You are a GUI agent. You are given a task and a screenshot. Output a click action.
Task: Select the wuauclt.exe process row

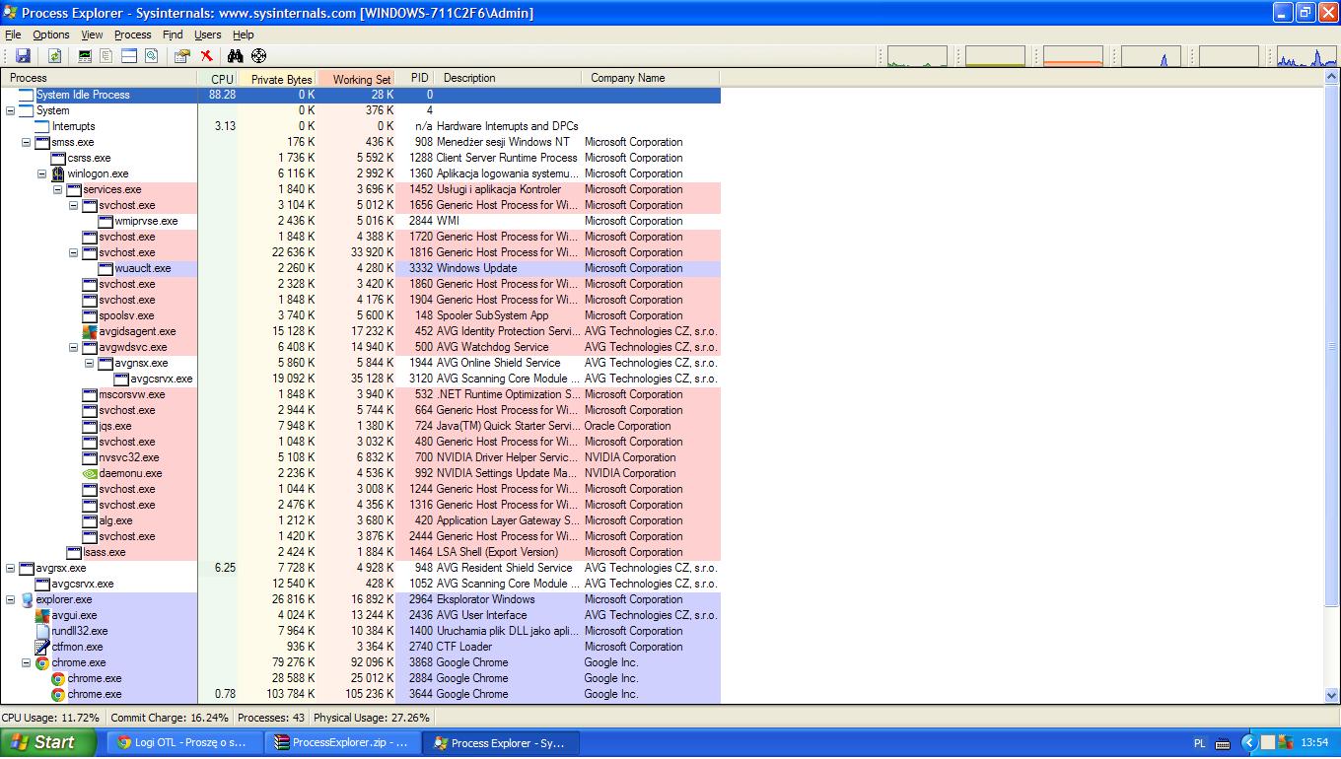361,268
